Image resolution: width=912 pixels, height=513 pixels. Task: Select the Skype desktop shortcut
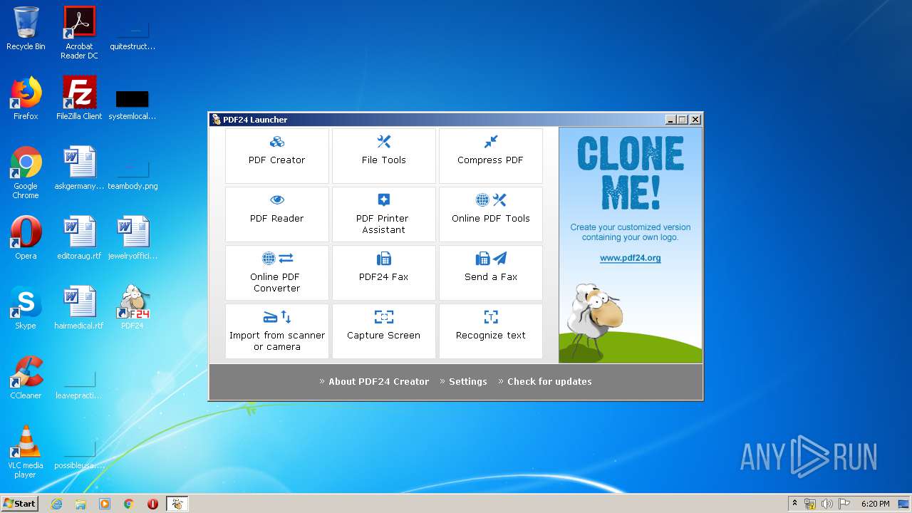(26, 308)
